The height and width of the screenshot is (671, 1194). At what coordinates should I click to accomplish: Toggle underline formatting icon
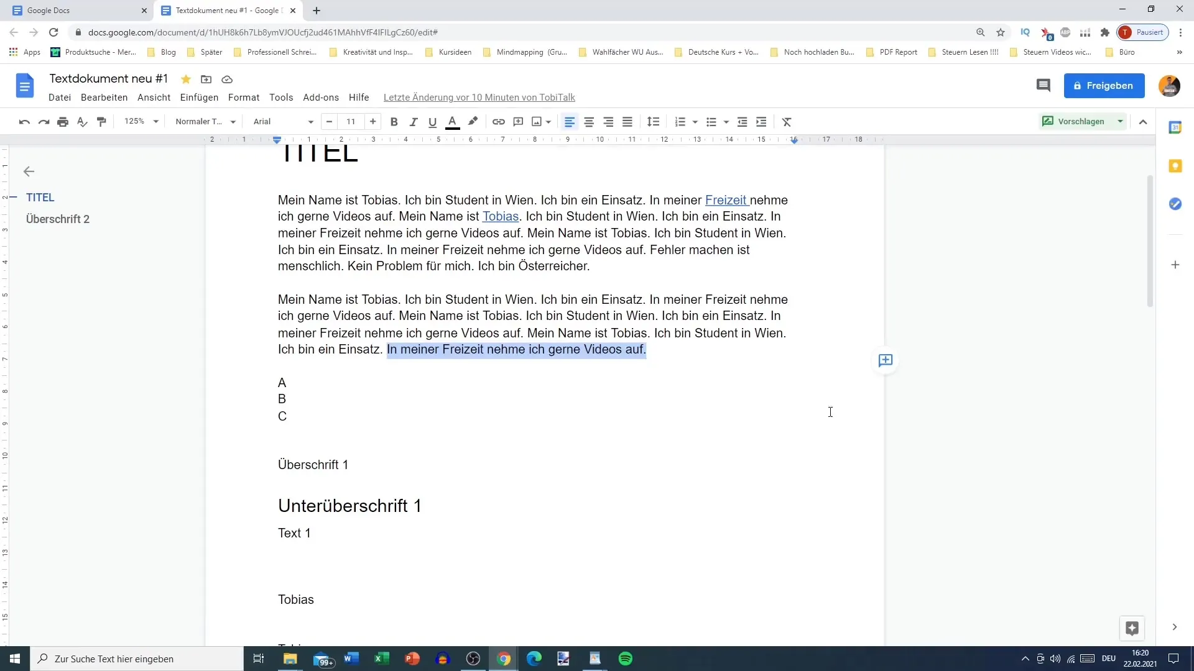click(432, 121)
